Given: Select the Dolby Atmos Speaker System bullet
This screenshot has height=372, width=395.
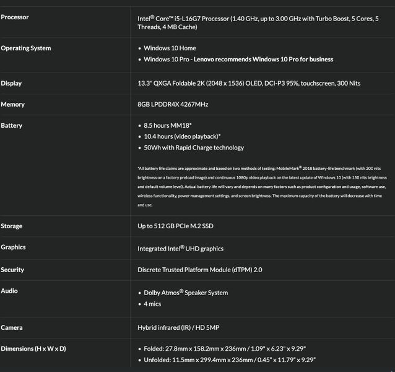Looking at the screenshot, I should click(x=186, y=293).
